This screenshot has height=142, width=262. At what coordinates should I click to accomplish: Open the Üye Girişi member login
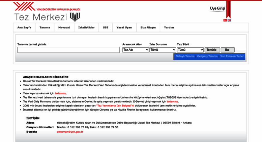217,8
